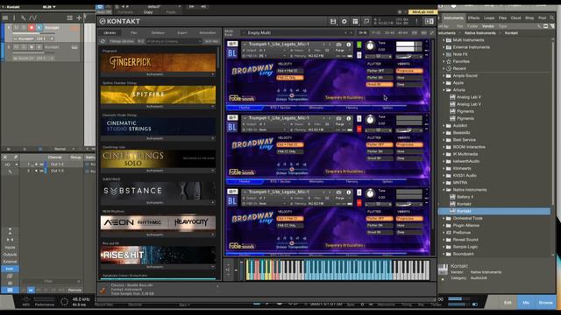Open Kontakt options gear icon
This screenshot has height=315, width=561.
click(x=344, y=21)
